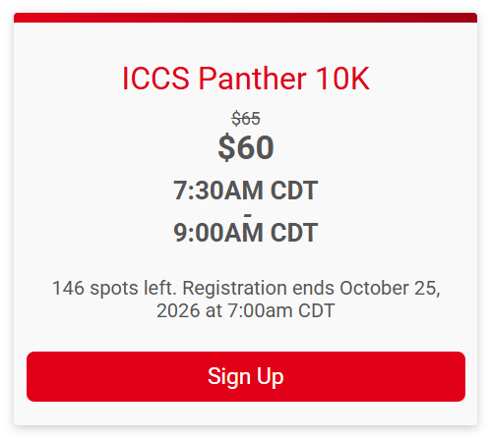Image resolution: width=489 pixels, height=438 pixels.
Task: Click the "2026 at 7:00am CDT" line
Action: coord(246,310)
